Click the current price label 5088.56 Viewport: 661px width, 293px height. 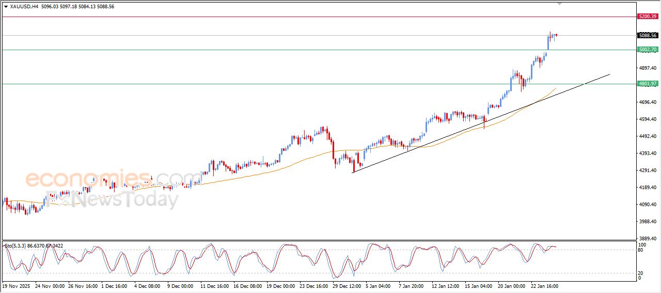tap(648, 36)
